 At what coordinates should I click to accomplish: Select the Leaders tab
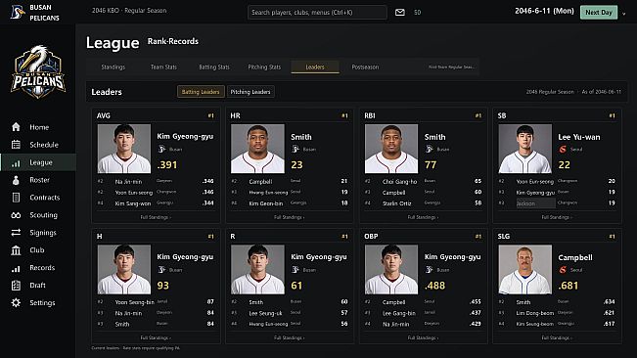(x=315, y=67)
